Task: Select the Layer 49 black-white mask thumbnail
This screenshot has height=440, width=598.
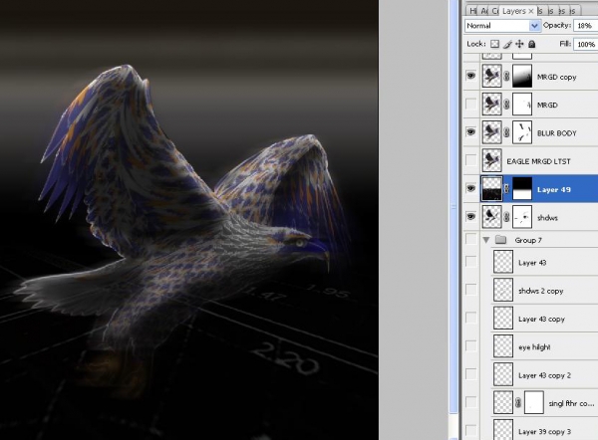Action: click(x=522, y=188)
